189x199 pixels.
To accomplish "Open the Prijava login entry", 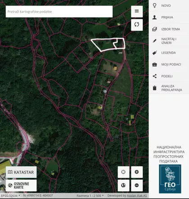I will pos(169,18).
